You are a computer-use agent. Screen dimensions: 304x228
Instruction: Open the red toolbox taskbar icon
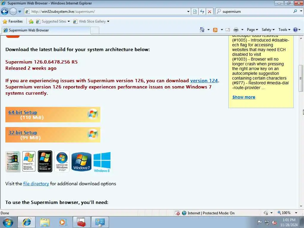click(81, 222)
